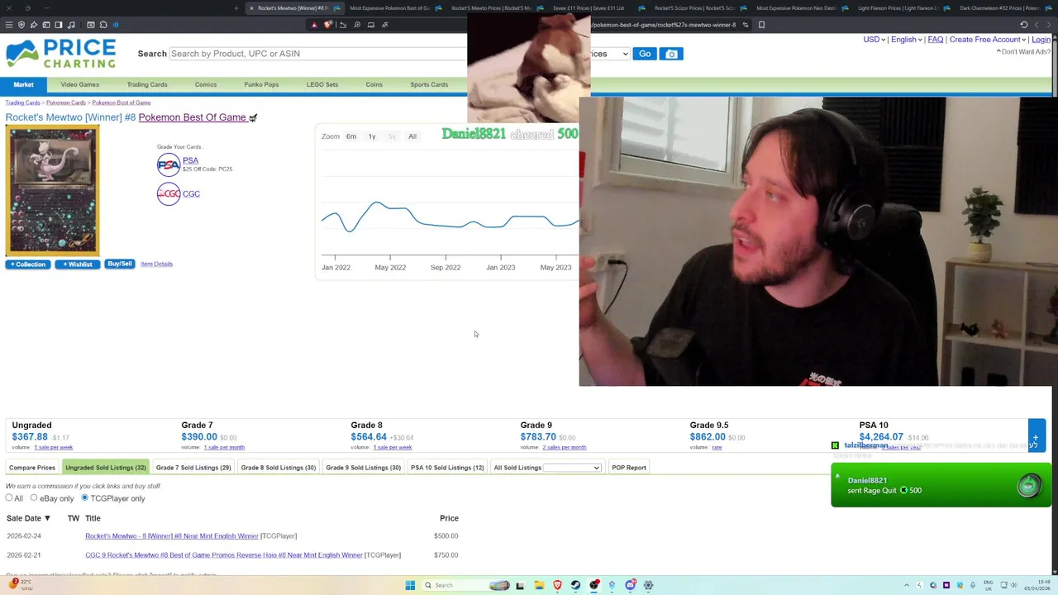
Task: Open Comics menu
Action: [206, 84]
